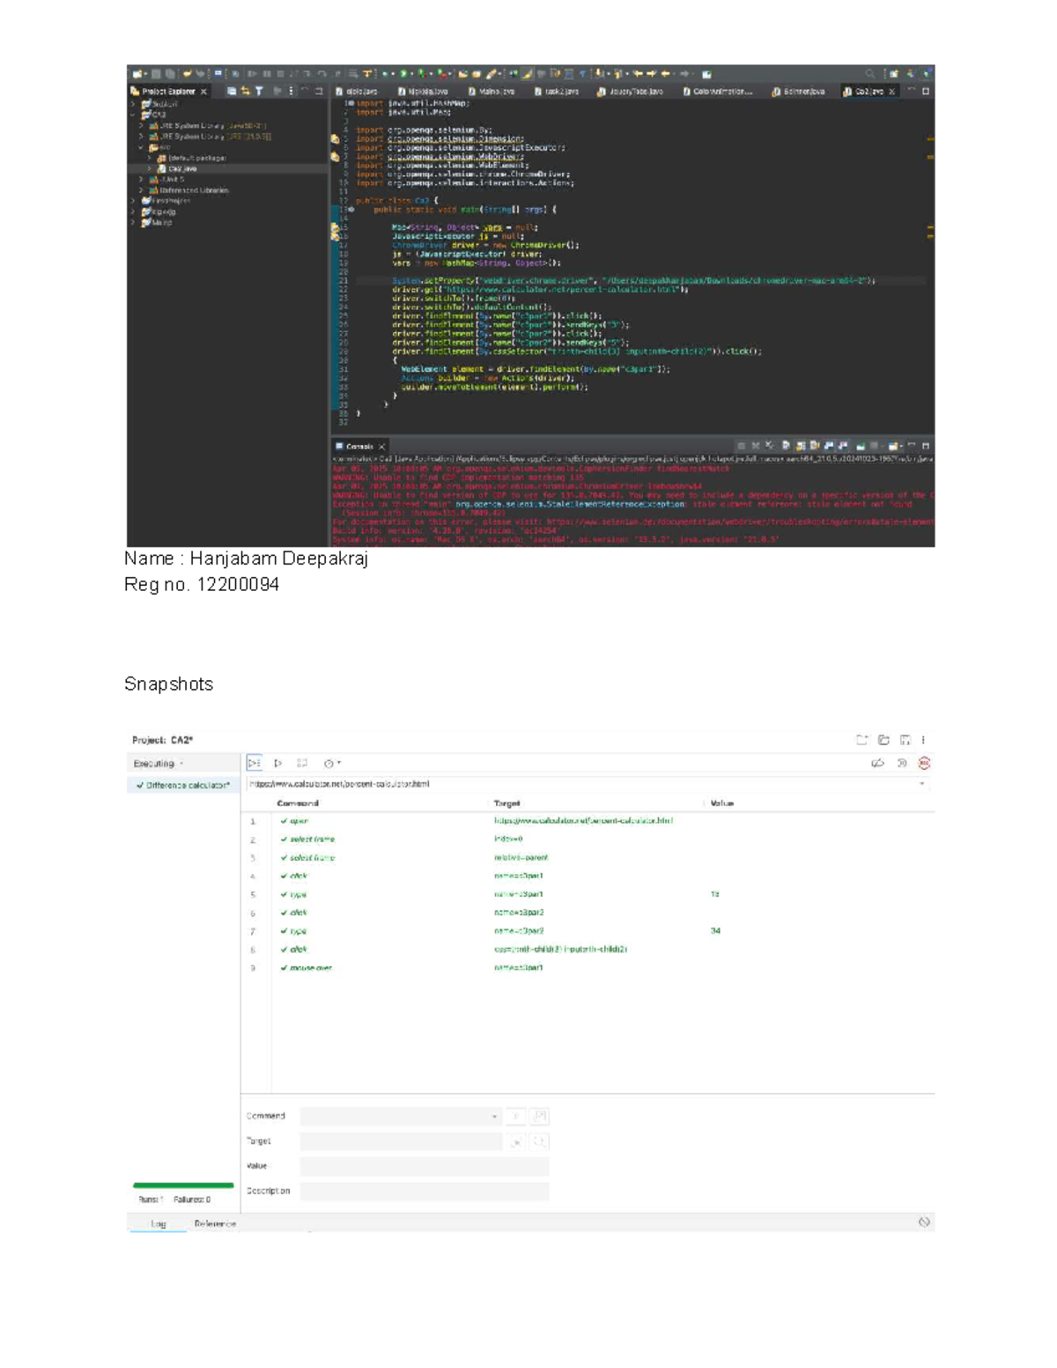Open the ColorAnimation editor tab
The width and height of the screenshot is (1057, 1368).
(x=718, y=91)
